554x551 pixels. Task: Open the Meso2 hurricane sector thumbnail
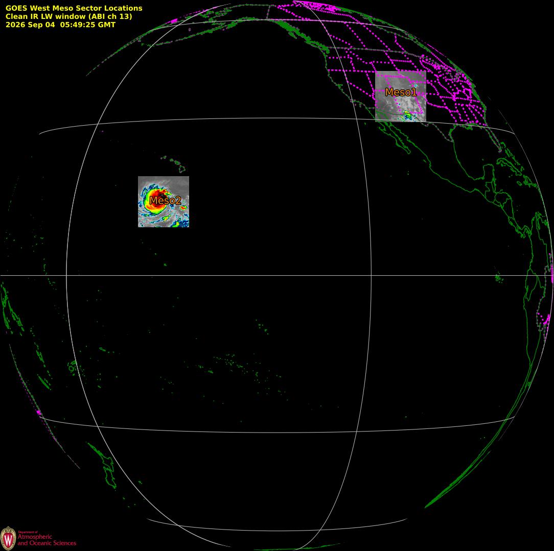[163, 202]
